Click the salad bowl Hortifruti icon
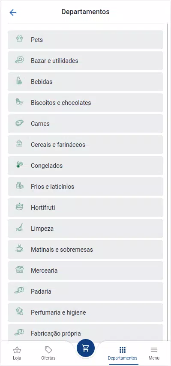 point(20,207)
